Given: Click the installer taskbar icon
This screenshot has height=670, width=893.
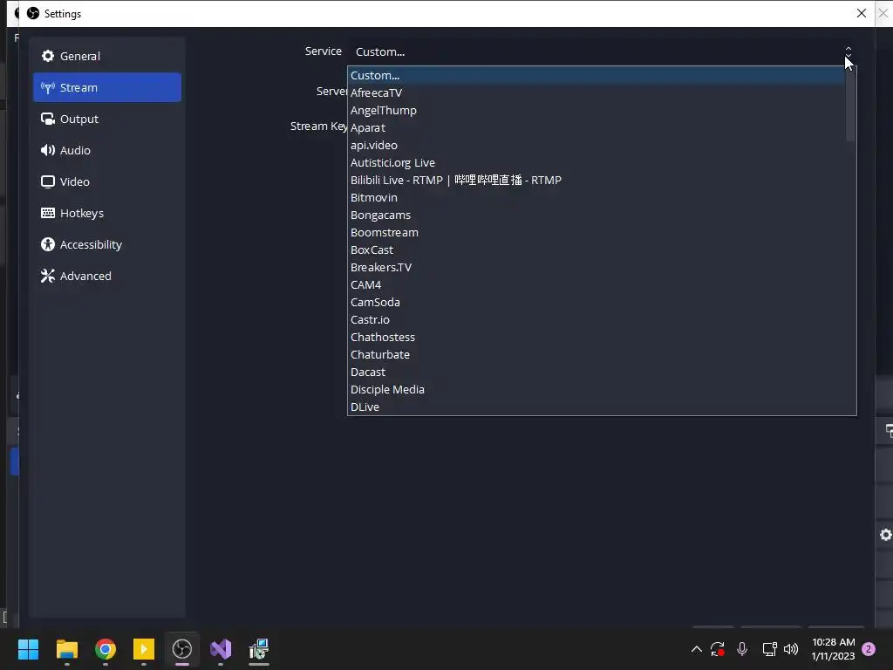Looking at the screenshot, I should point(259,649).
